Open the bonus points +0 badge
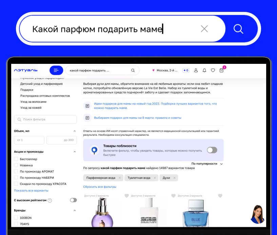 [186, 70]
